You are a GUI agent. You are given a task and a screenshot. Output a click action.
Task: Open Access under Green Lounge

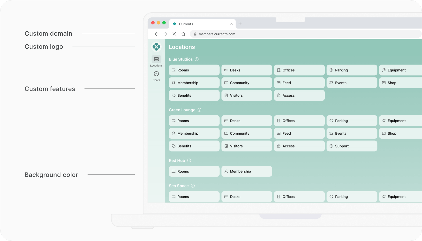[x=299, y=146]
